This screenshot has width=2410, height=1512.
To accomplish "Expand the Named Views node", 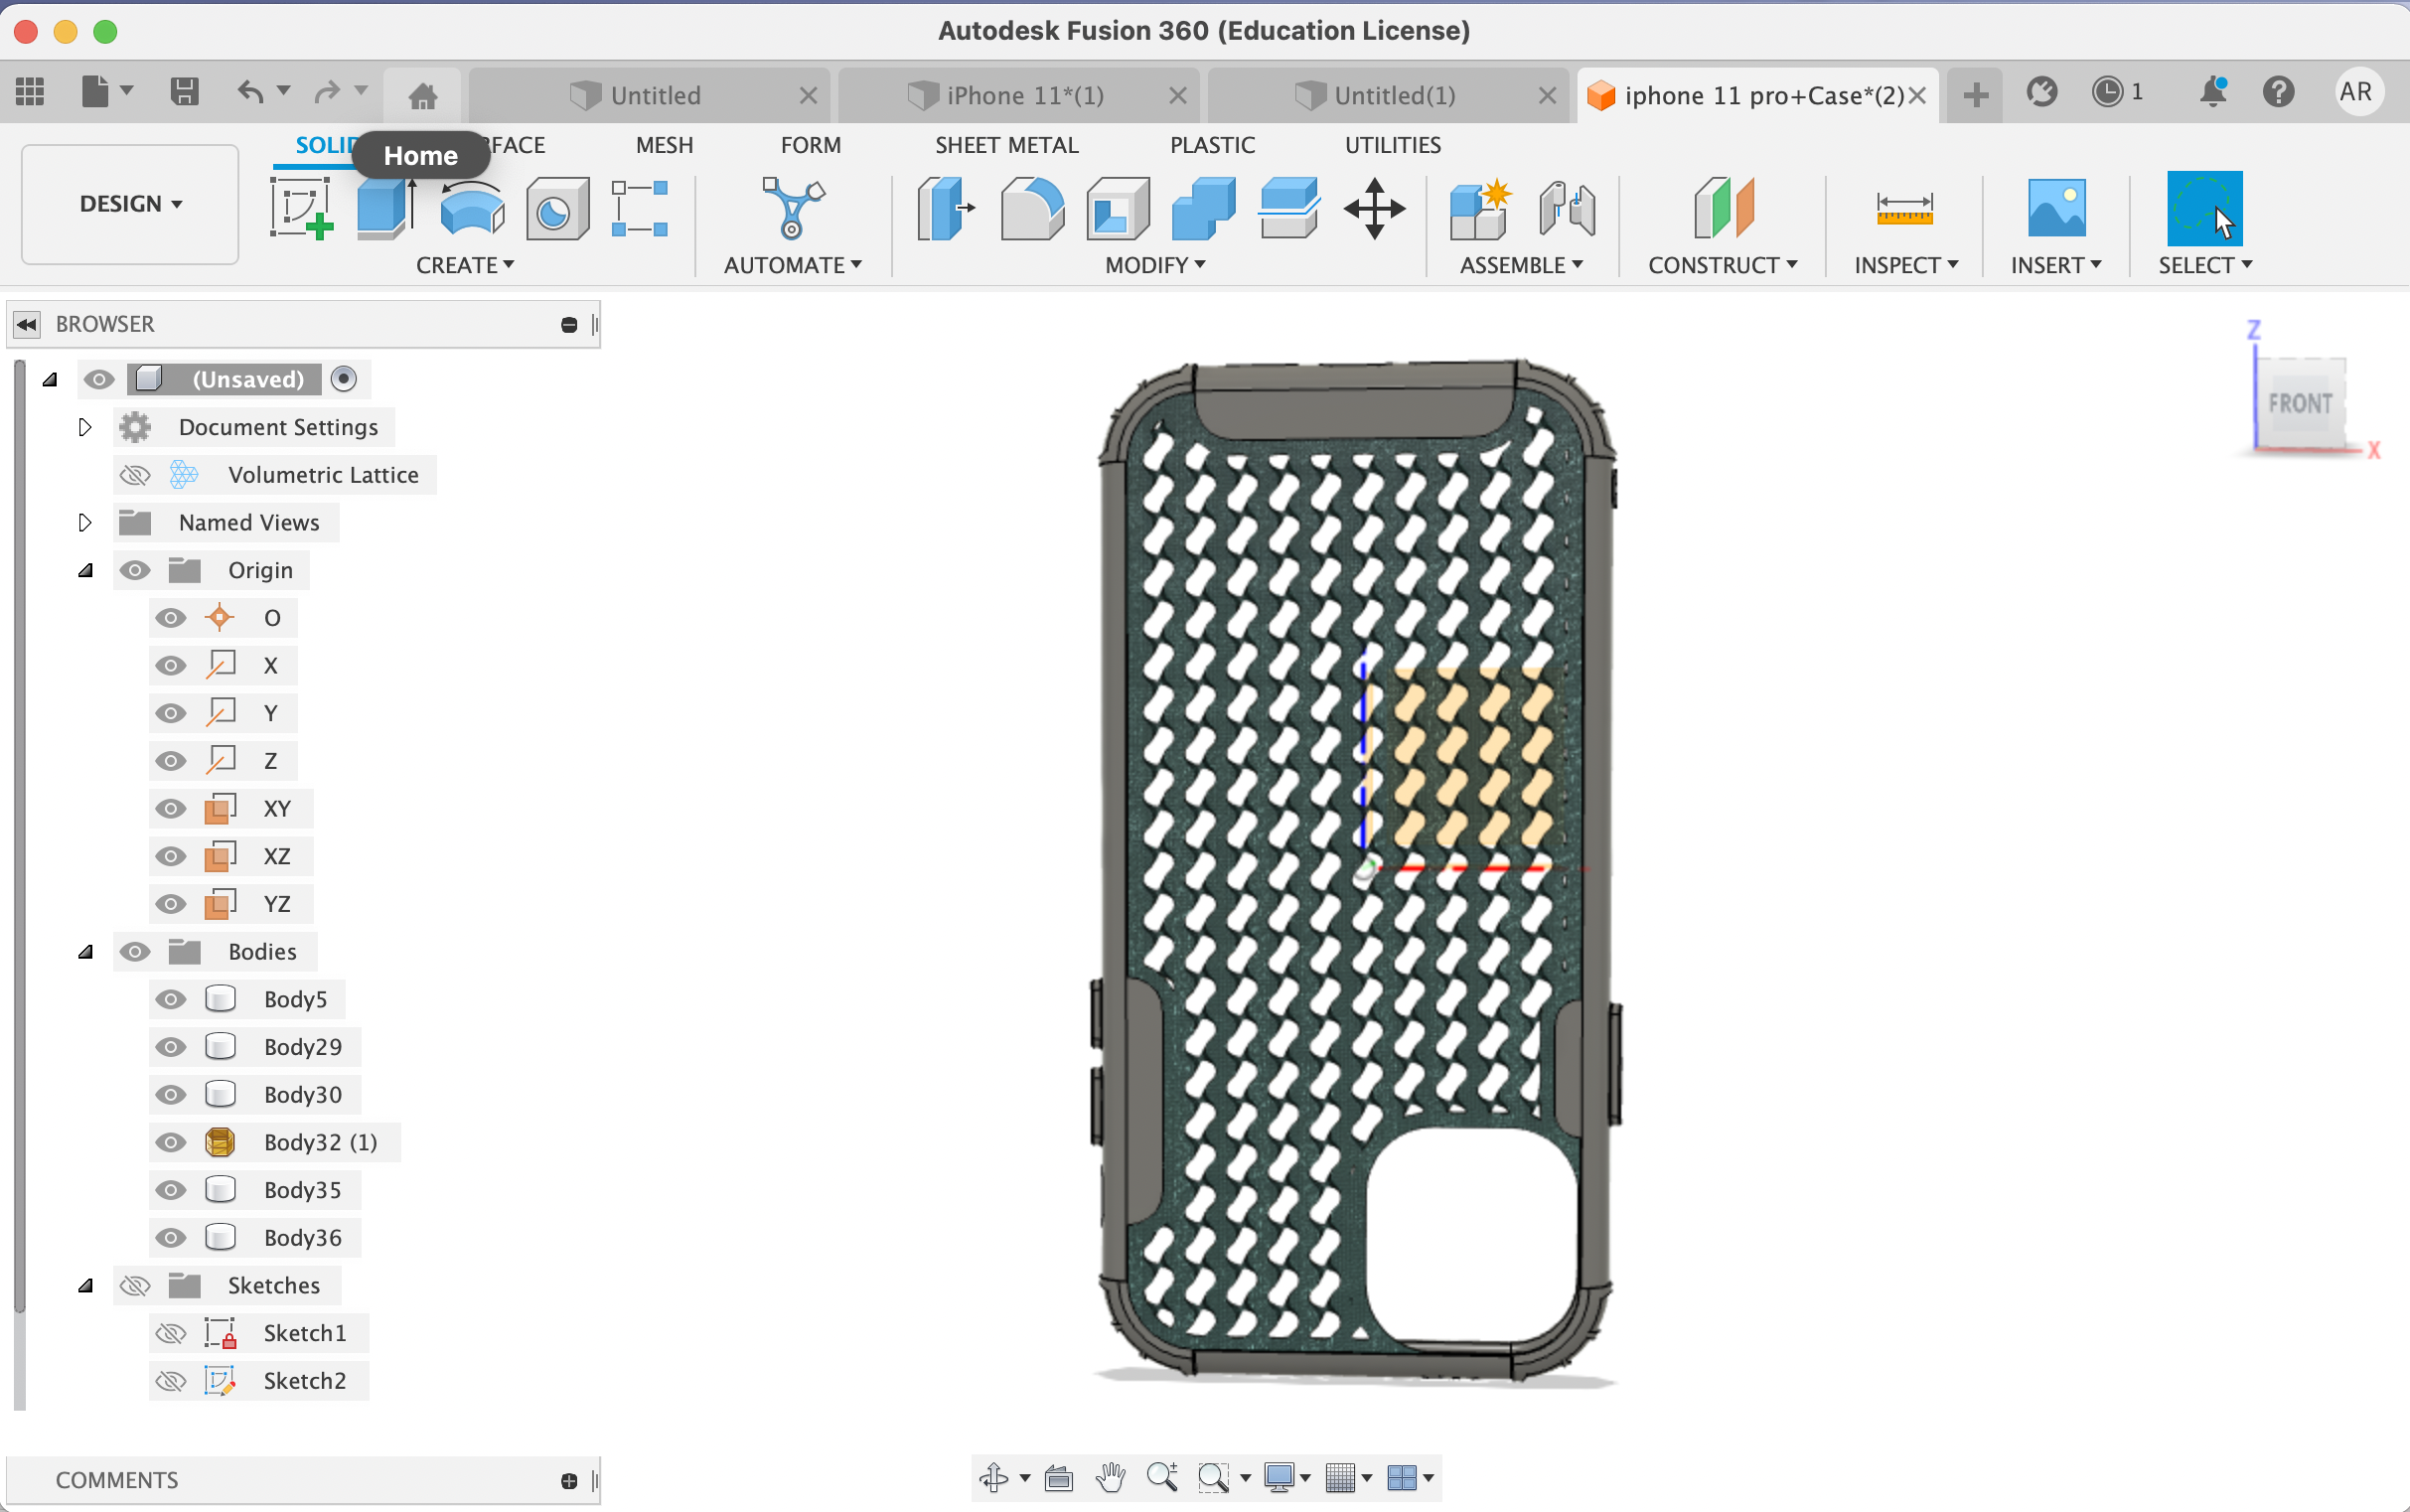I will (85, 522).
